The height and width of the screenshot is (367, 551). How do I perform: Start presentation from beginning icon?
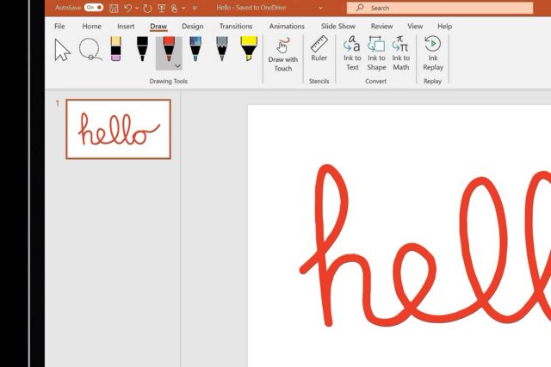coord(162,8)
